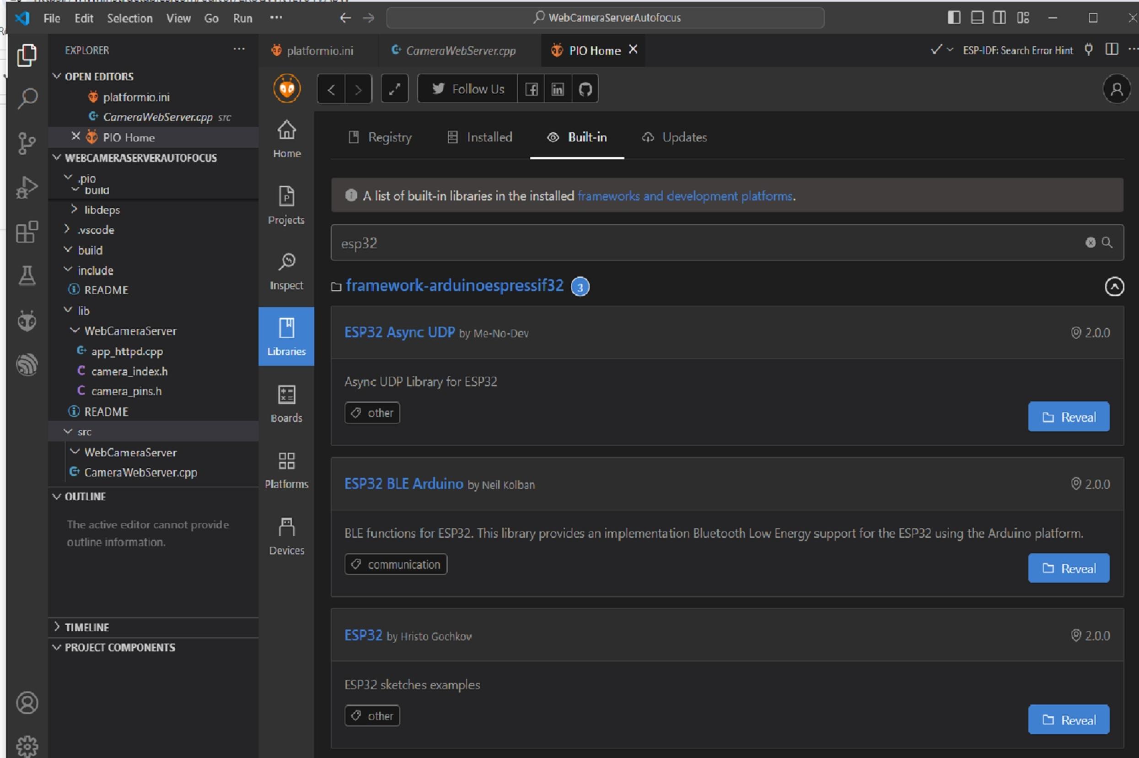Switch to the Registry tab
Image resolution: width=1139 pixels, height=758 pixels.
(380, 137)
